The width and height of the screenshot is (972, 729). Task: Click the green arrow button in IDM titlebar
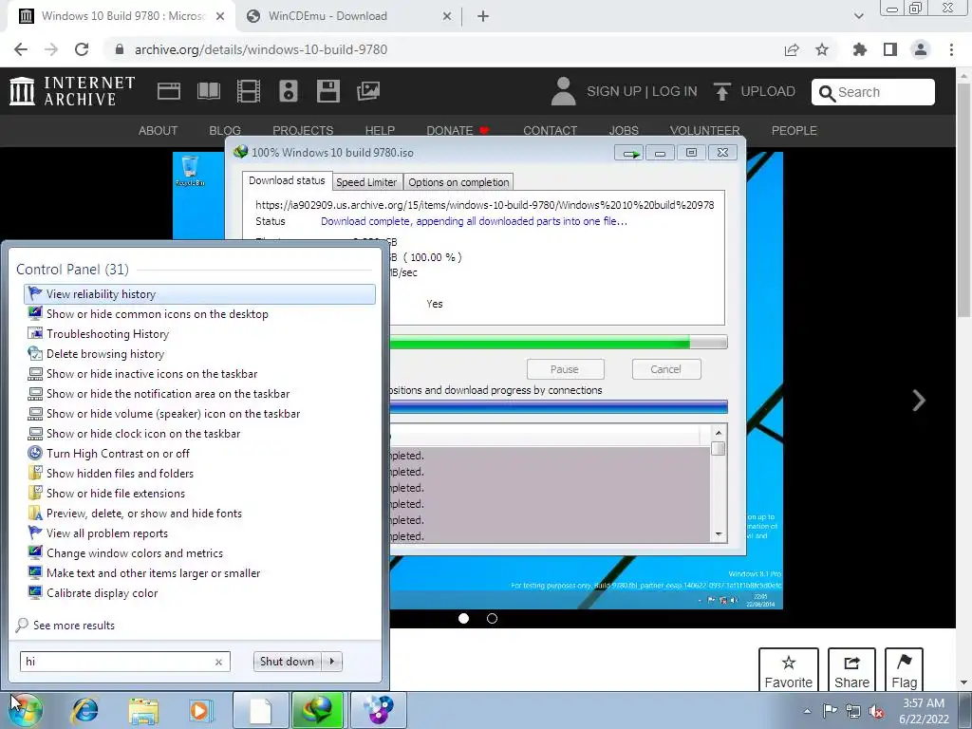click(629, 153)
